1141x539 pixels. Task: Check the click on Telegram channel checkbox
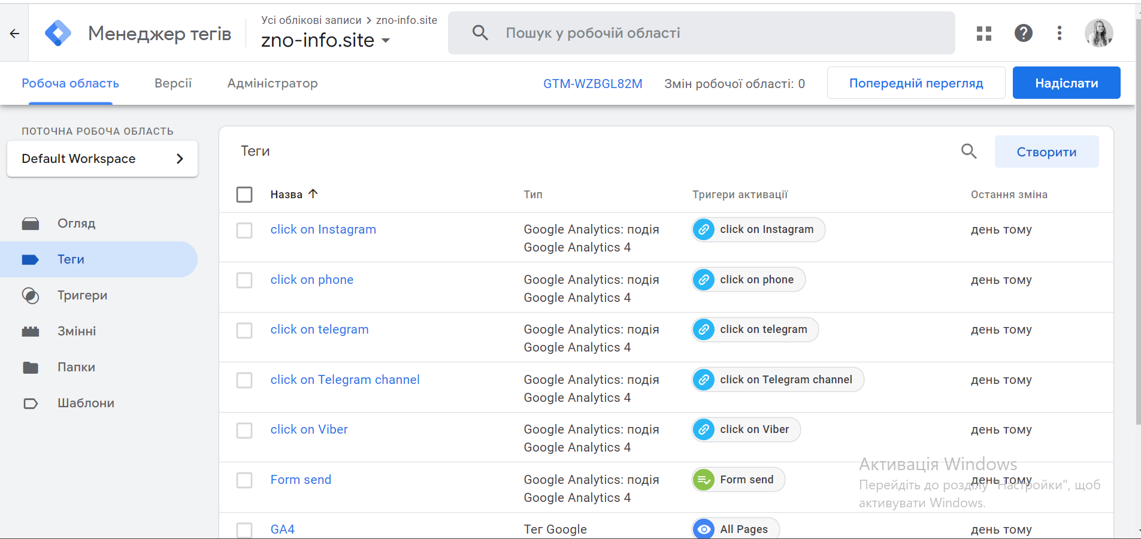pyautogui.click(x=244, y=380)
